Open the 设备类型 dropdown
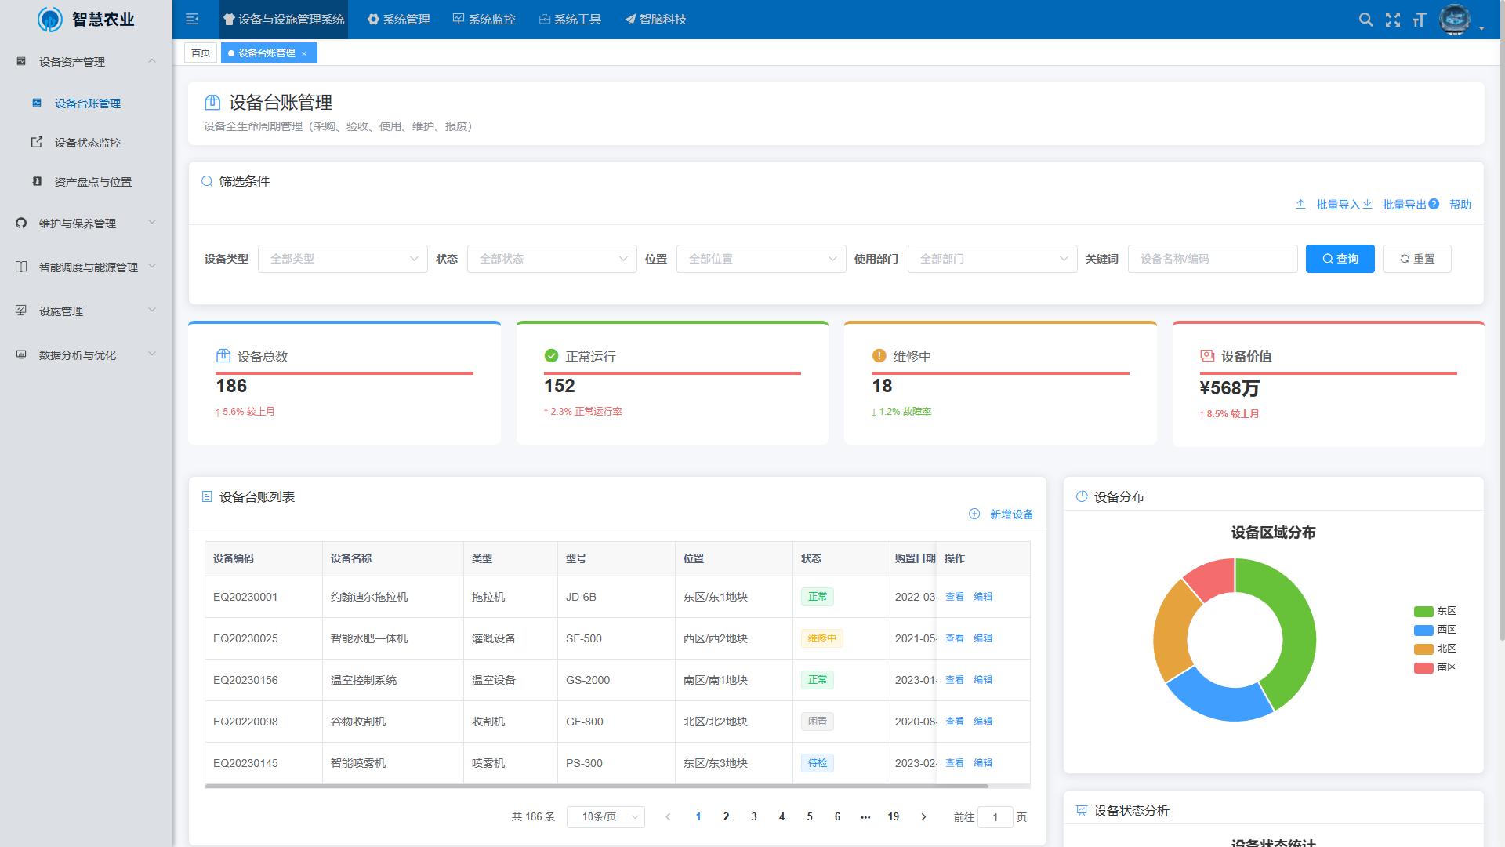The image size is (1505, 847). coord(343,259)
